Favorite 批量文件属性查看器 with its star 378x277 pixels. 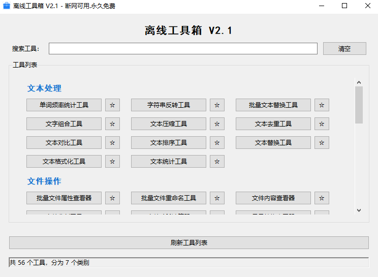[x=112, y=198]
